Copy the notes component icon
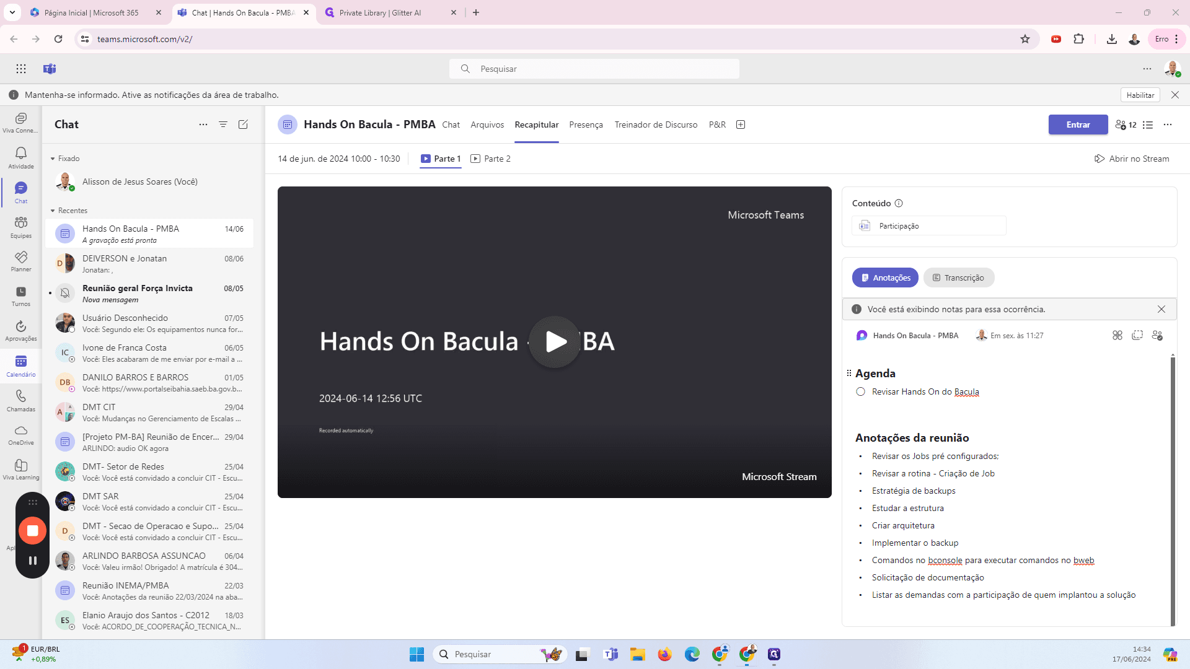This screenshot has height=669, width=1190. pos(1137,335)
